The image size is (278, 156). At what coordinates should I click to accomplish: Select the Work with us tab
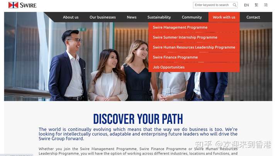[224, 17]
